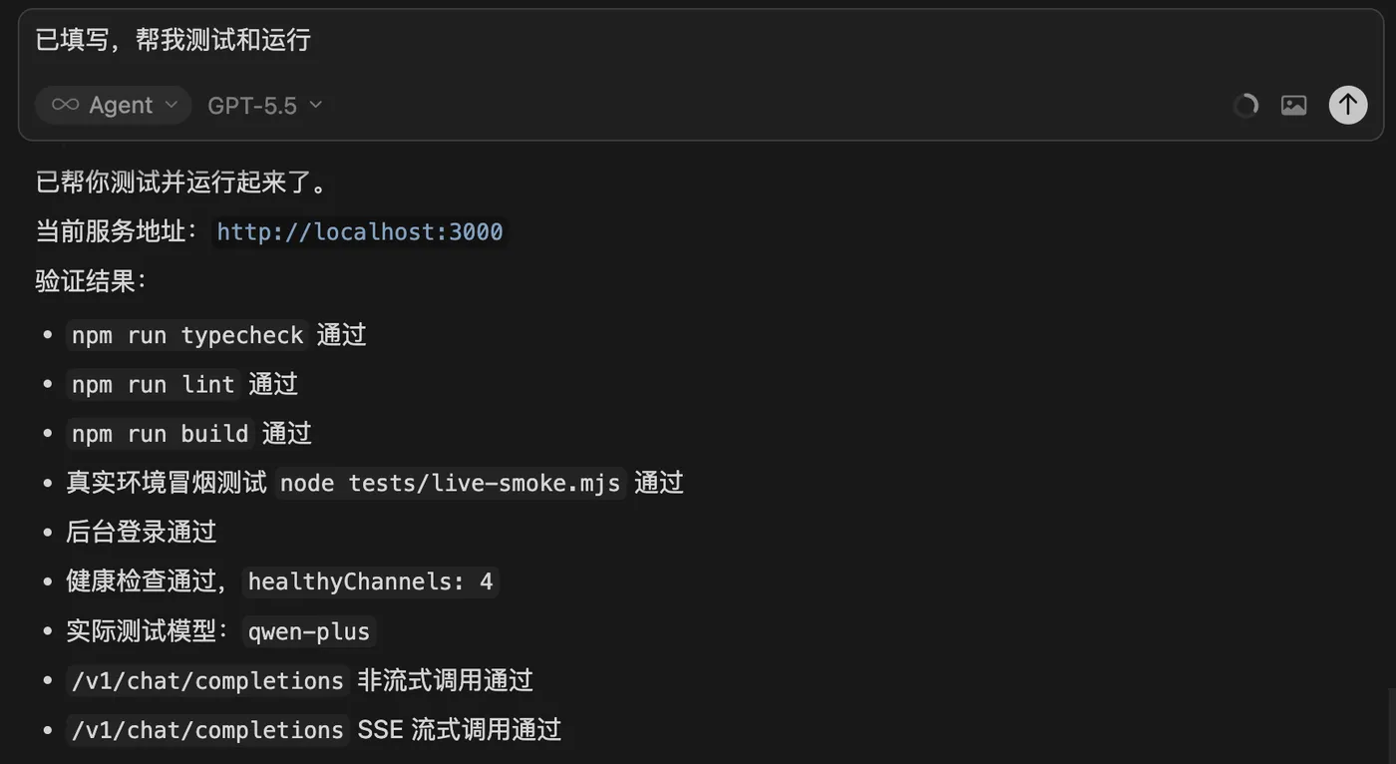Expand the Agent mode chevron
Screen dimensions: 1396x764
172,105
